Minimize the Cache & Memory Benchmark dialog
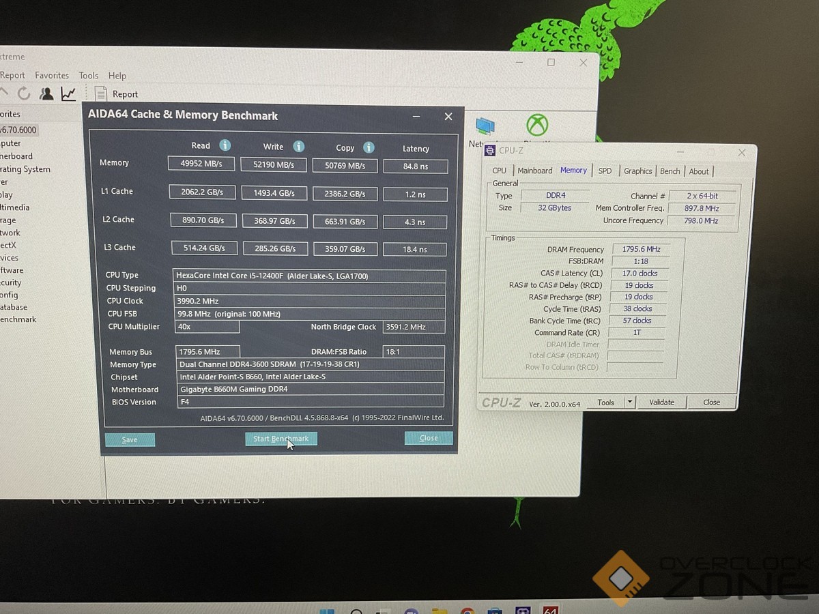 point(416,117)
